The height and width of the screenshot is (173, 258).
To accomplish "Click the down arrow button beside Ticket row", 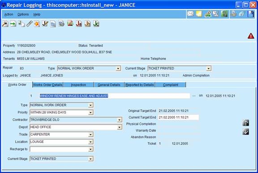I will (x=245, y=132).
